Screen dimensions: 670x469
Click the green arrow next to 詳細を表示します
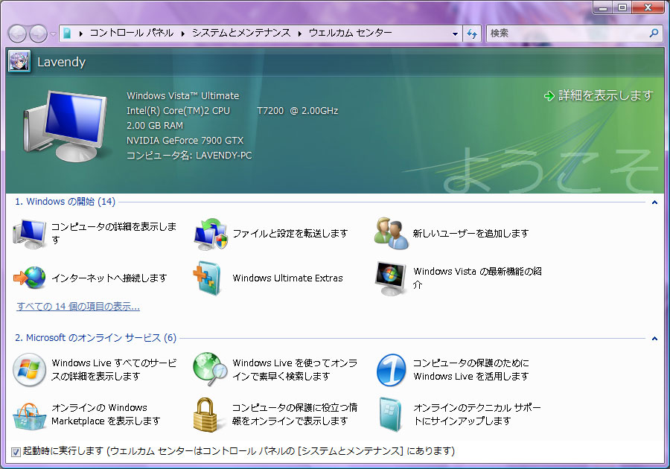pyautogui.click(x=549, y=96)
